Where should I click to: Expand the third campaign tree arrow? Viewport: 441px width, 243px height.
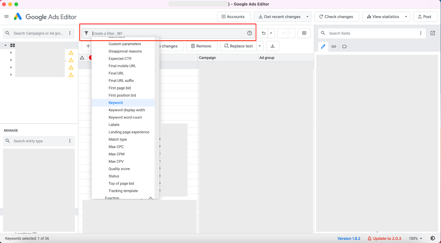click(11, 67)
